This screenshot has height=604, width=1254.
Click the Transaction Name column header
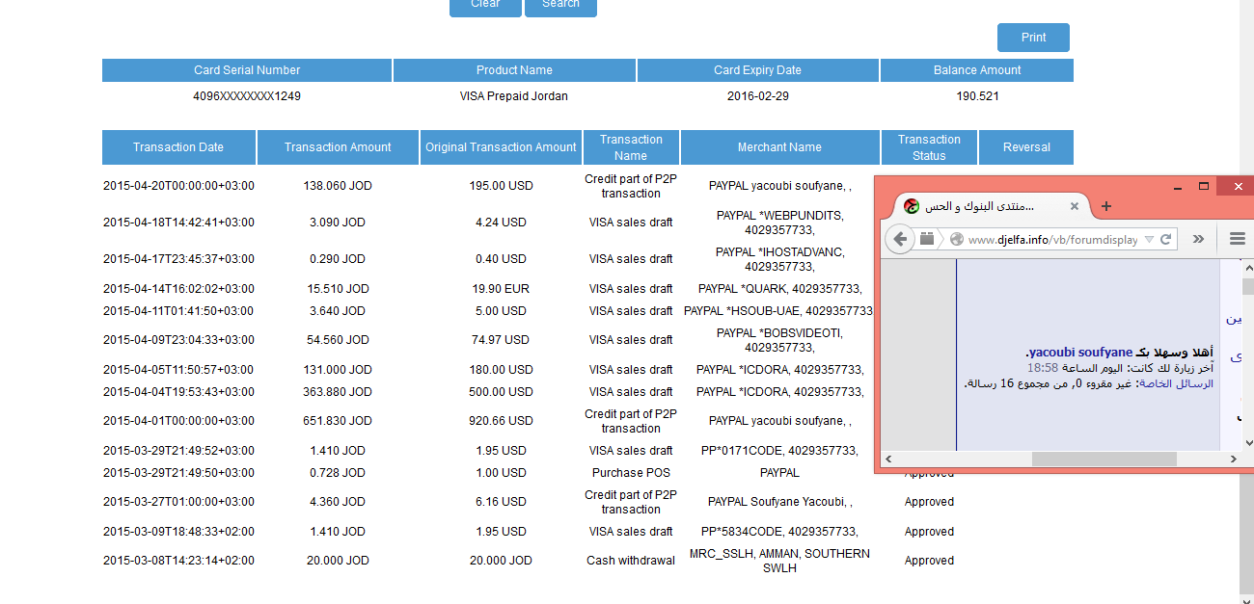click(631, 147)
